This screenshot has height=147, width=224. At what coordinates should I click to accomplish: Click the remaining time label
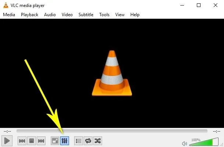tap(217, 131)
